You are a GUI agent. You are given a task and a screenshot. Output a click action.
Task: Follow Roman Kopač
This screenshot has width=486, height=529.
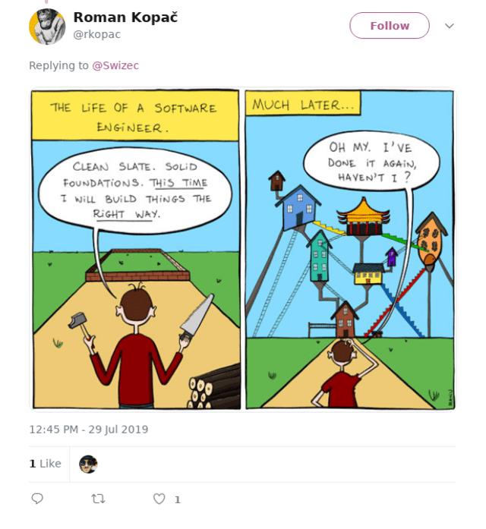(390, 26)
